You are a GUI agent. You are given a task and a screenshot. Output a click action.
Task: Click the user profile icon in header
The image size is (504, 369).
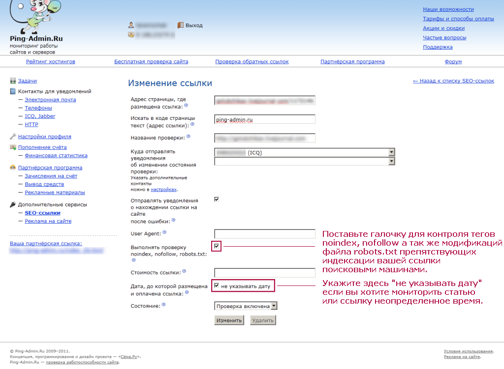(x=131, y=25)
